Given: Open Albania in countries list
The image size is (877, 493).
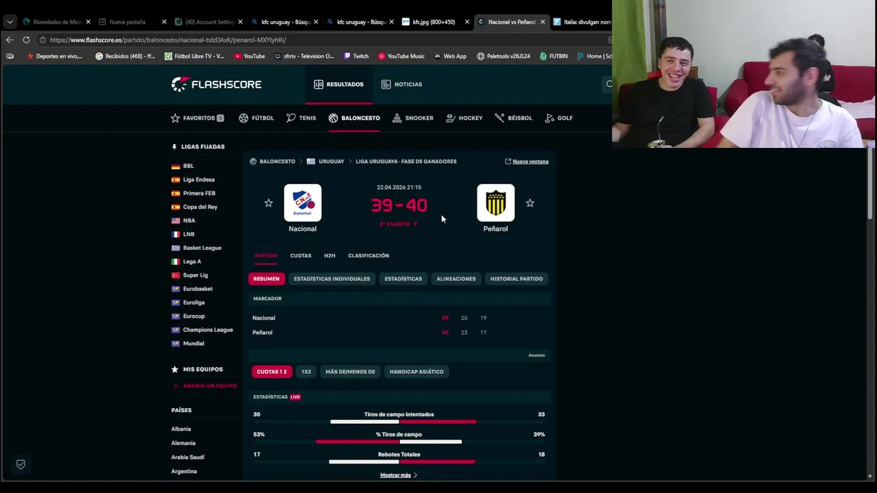Looking at the screenshot, I should point(181,429).
